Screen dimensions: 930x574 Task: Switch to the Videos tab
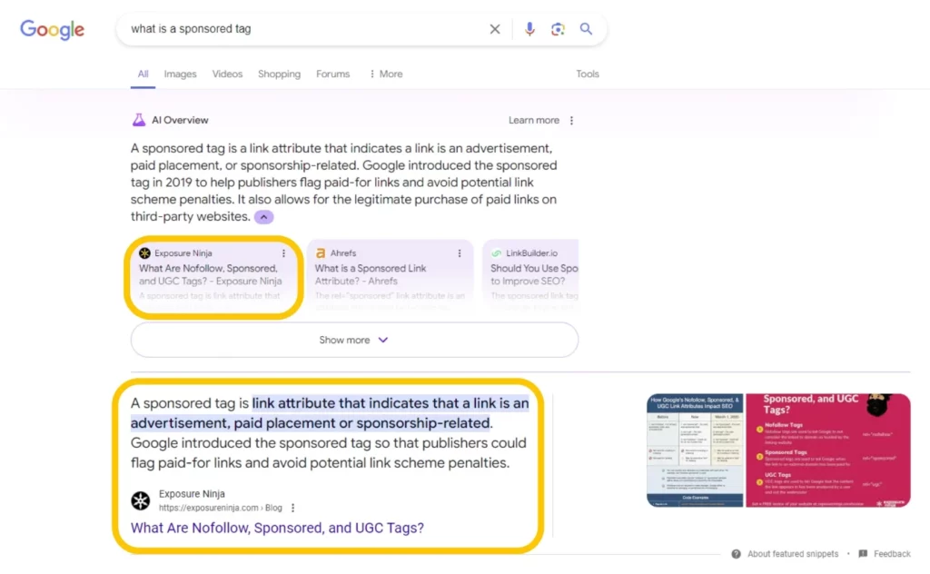coord(227,74)
